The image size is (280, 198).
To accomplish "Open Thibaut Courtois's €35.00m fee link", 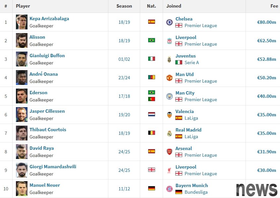I will coord(266,133).
